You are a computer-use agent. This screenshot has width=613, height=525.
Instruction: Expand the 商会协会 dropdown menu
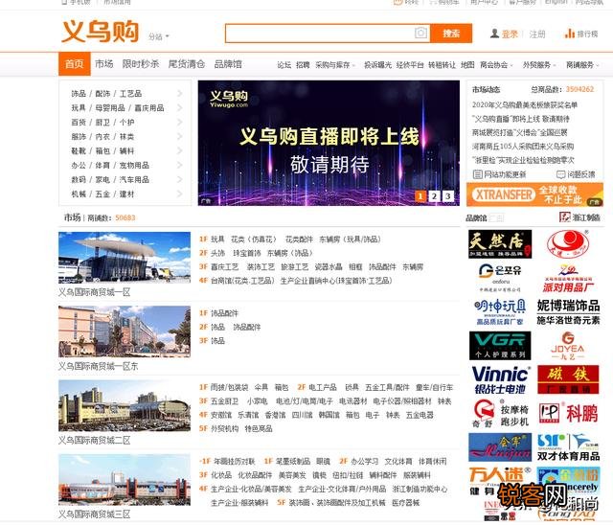tap(496, 65)
